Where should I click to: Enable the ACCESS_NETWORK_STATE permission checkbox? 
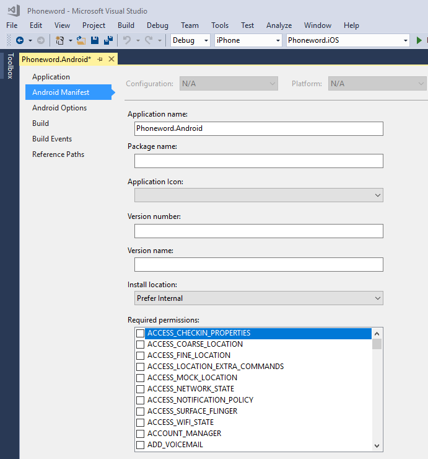tap(141, 389)
